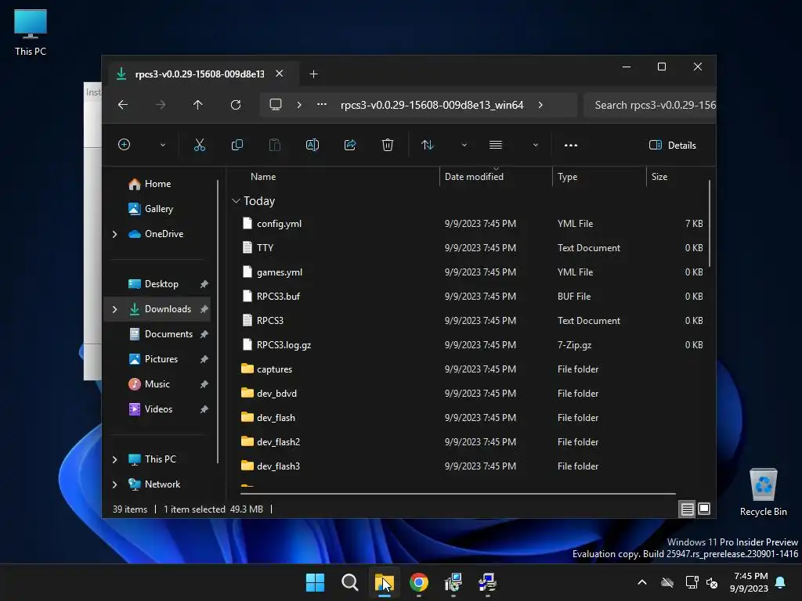Expand the This PC tree node
This screenshot has width=802, height=601.
coord(114,459)
